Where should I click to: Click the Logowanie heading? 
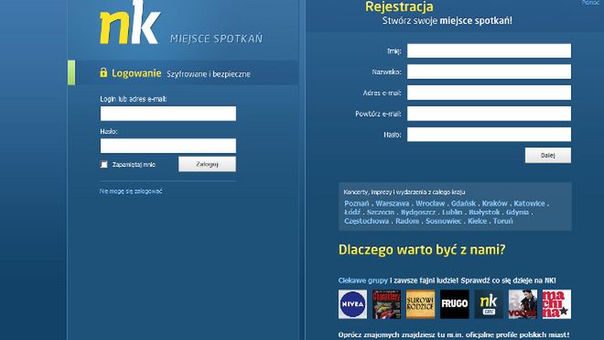coord(136,73)
